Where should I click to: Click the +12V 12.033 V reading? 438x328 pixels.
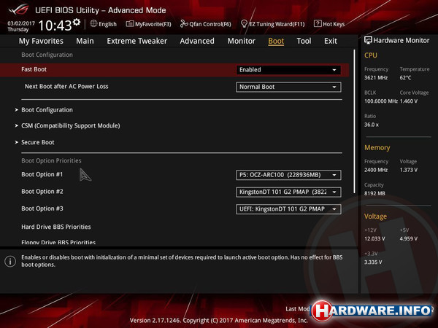[x=374, y=239]
